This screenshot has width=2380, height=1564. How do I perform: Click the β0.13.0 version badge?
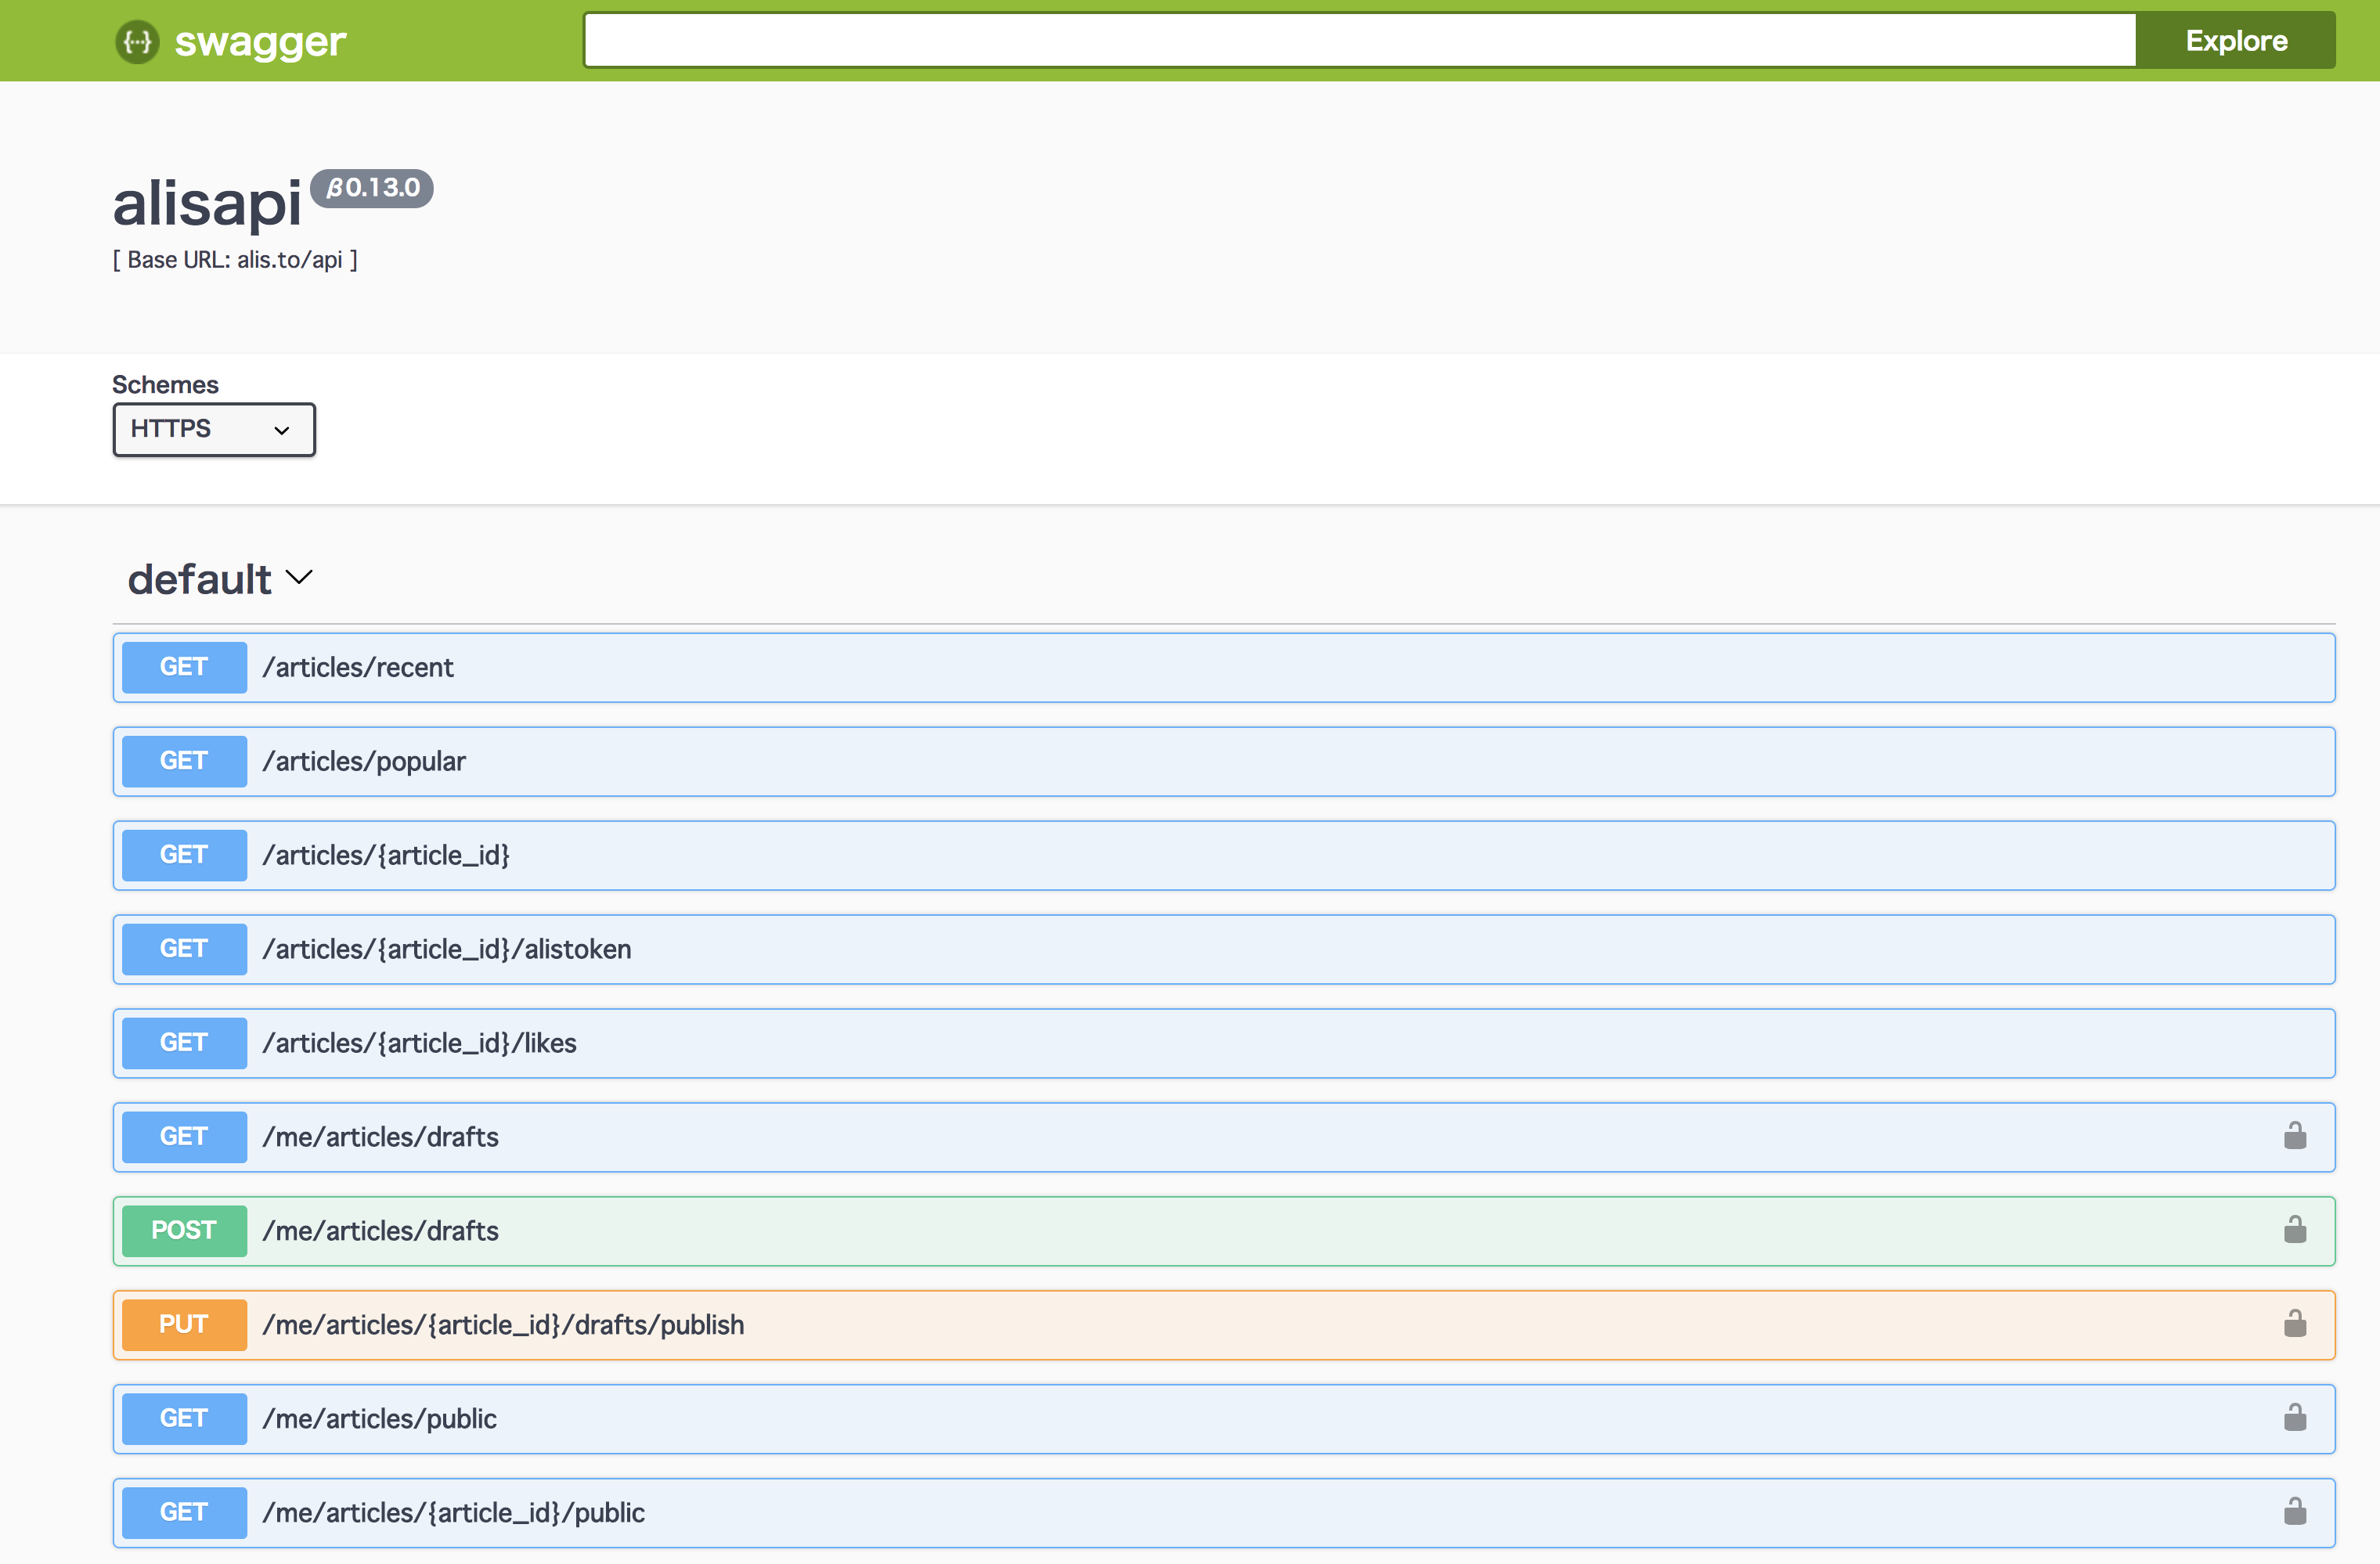pos(372,188)
